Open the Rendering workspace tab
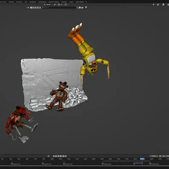The height and width of the screenshot is (169, 169). tap(33, 2)
